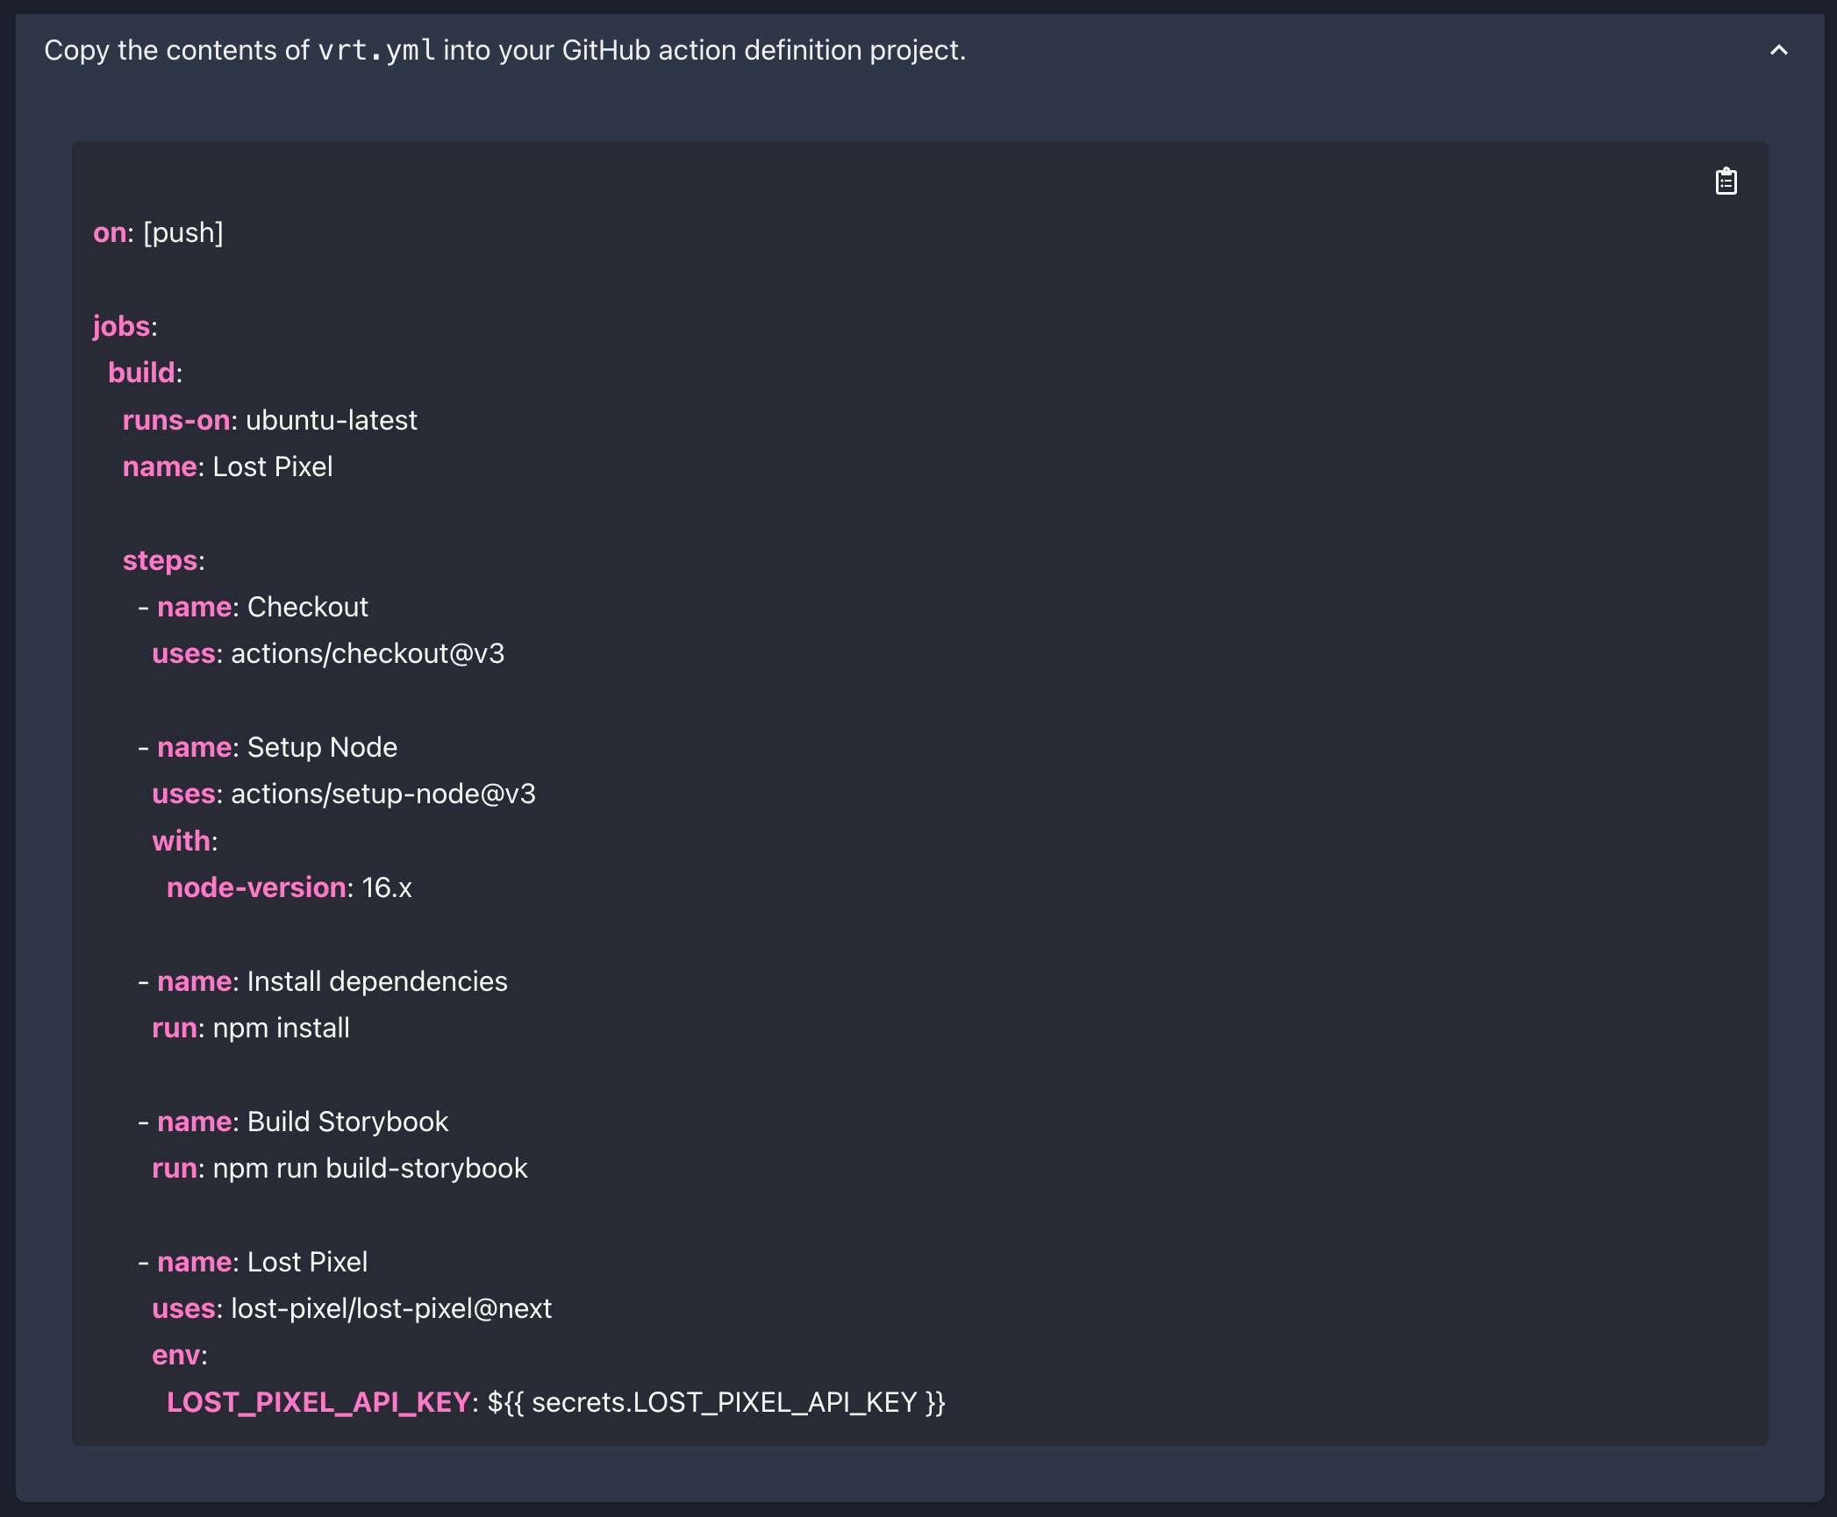Viewport: 1837px width, 1517px height.
Task: Click the 'Install dependencies' step name
Action: tap(377, 981)
